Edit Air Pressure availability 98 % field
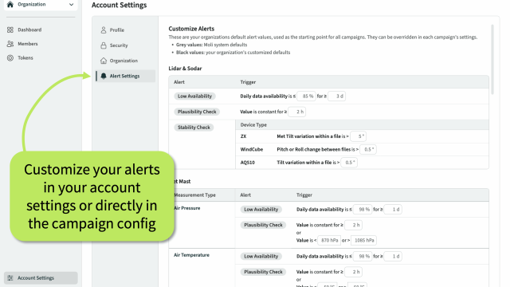Image resolution: width=510 pixels, height=287 pixels. [x=363, y=209]
